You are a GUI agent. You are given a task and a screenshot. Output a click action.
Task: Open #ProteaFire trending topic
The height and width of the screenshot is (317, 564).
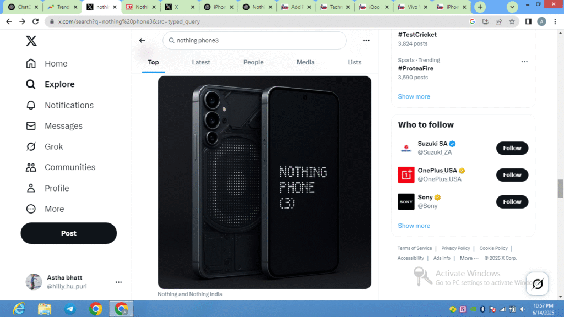click(415, 68)
